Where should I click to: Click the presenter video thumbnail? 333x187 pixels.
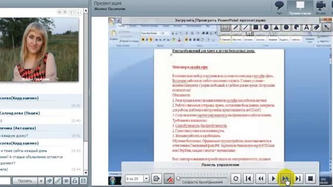[39, 49]
